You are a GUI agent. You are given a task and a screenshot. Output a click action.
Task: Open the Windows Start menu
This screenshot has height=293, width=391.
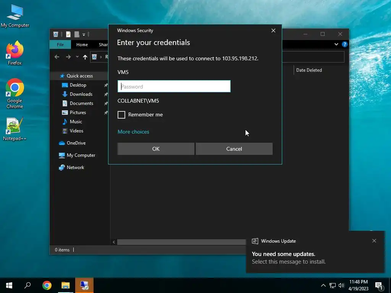(9, 285)
